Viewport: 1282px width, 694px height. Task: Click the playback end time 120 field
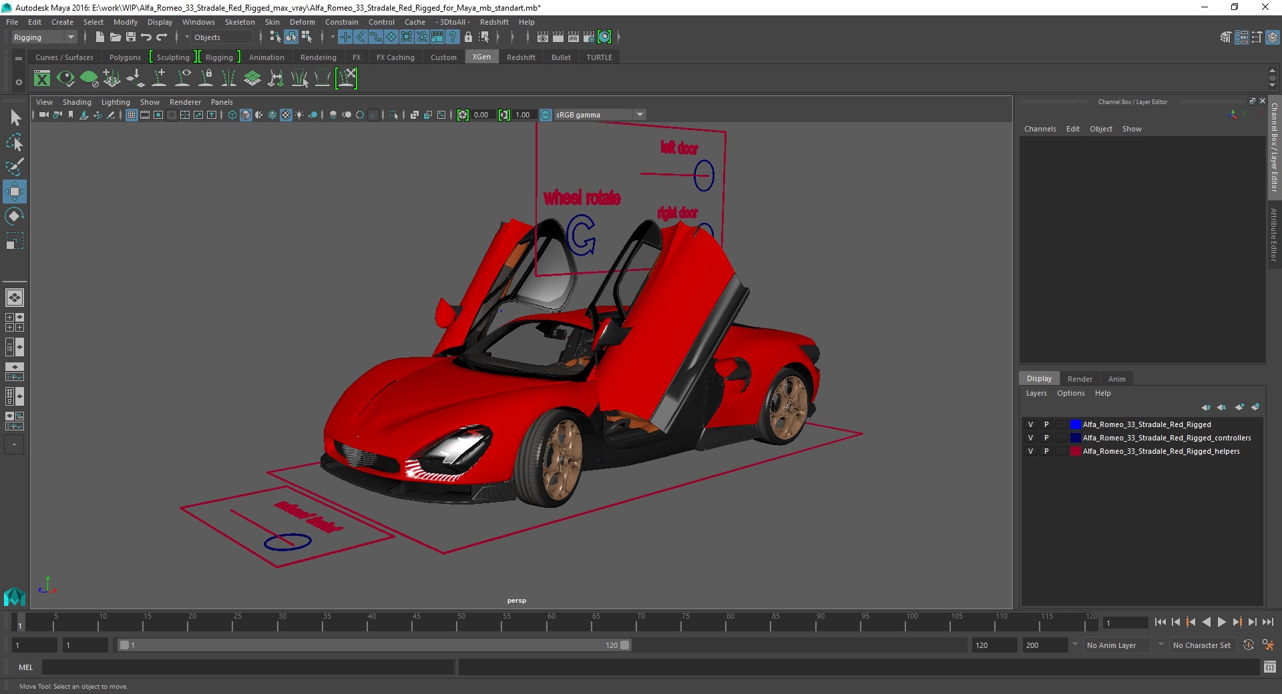pyautogui.click(x=994, y=645)
